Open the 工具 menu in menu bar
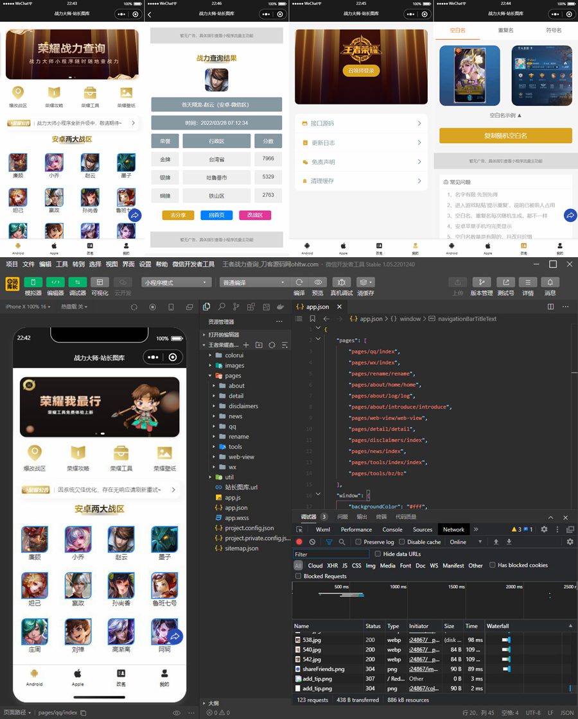The image size is (578, 719). [x=62, y=264]
